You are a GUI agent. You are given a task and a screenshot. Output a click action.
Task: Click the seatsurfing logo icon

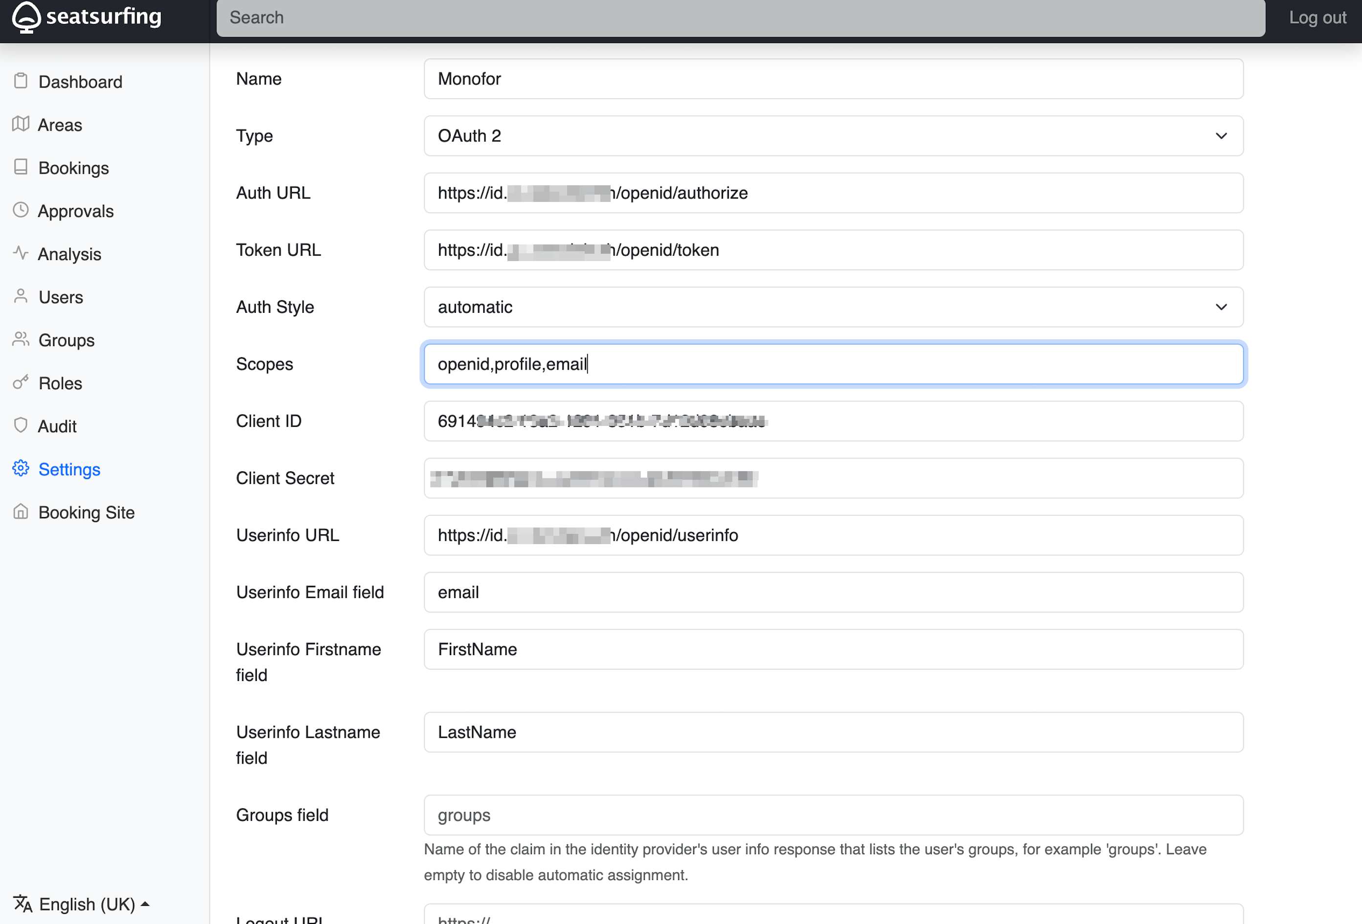tap(26, 17)
